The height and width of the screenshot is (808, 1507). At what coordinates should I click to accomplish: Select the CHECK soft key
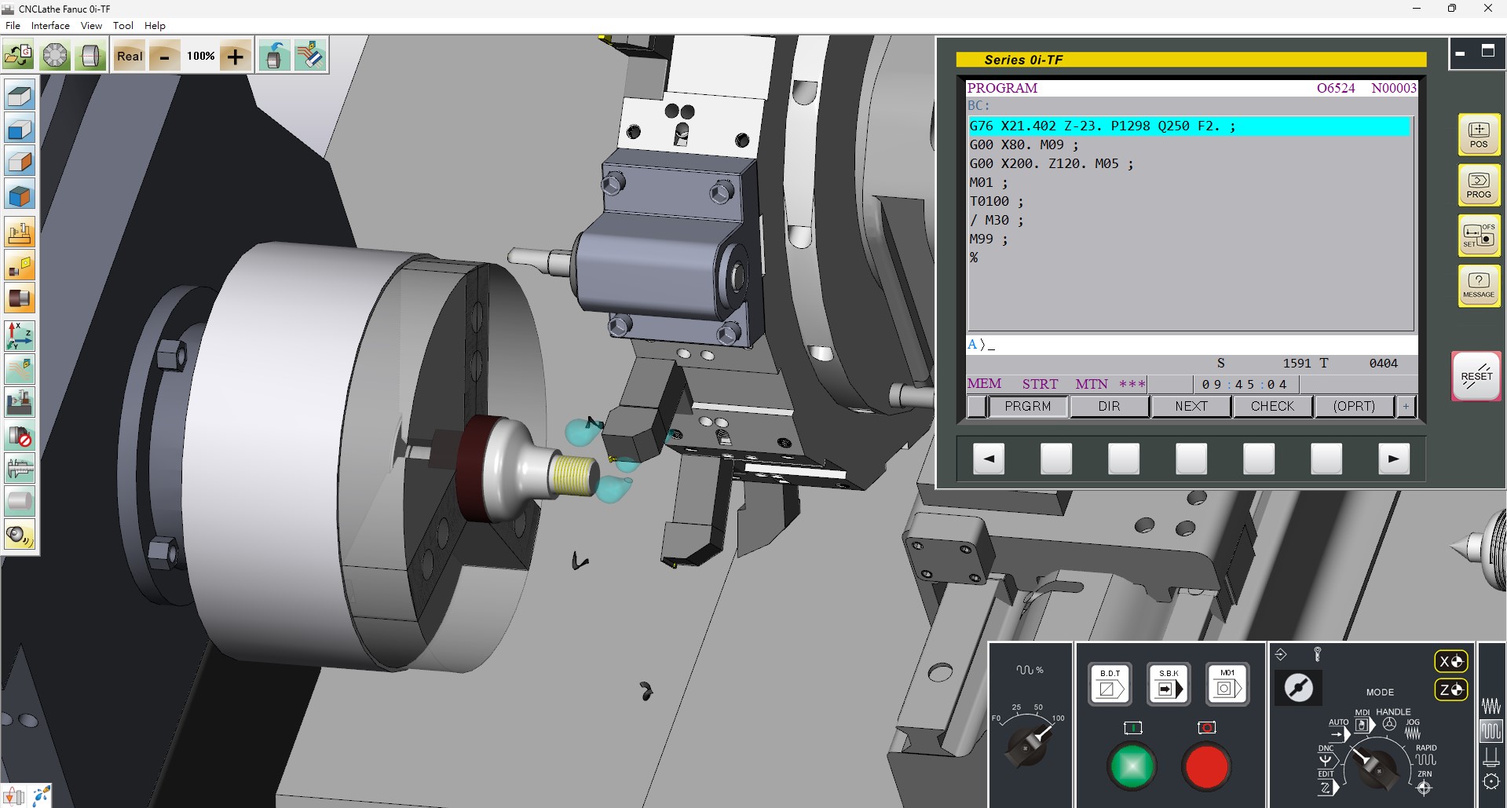click(1272, 406)
